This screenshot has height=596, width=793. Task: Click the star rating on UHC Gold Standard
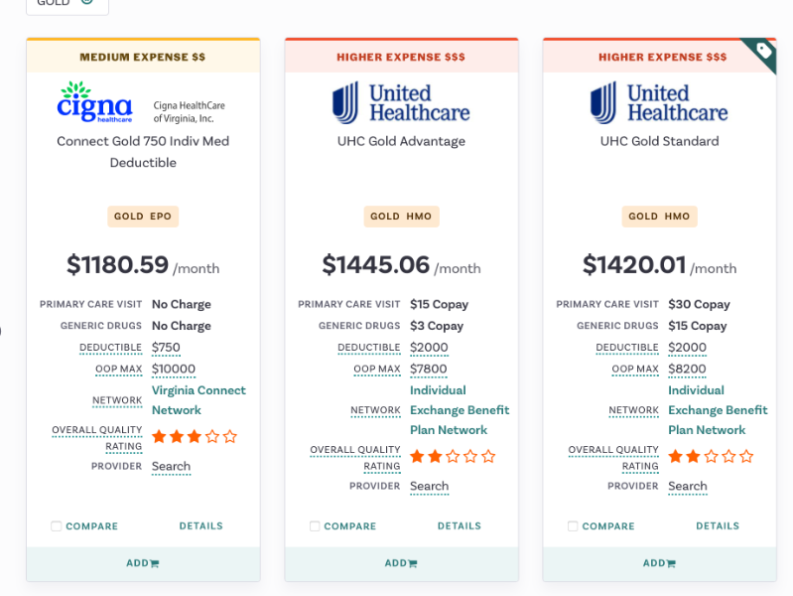tap(711, 456)
